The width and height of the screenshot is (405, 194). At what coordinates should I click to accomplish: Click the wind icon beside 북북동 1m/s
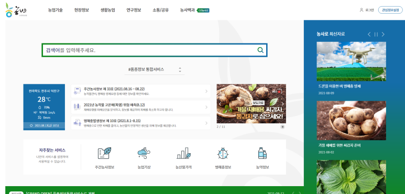pyautogui.click(x=35, y=113)
